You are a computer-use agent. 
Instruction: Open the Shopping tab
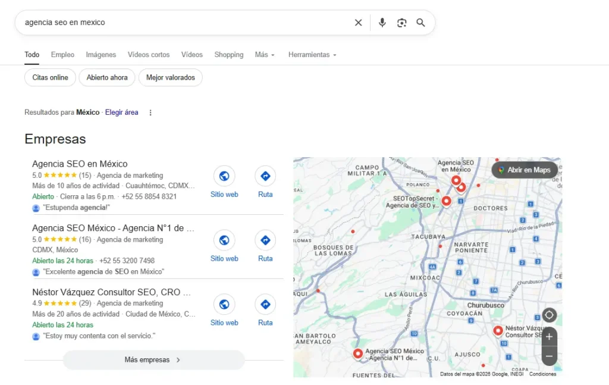coord(229,55)
